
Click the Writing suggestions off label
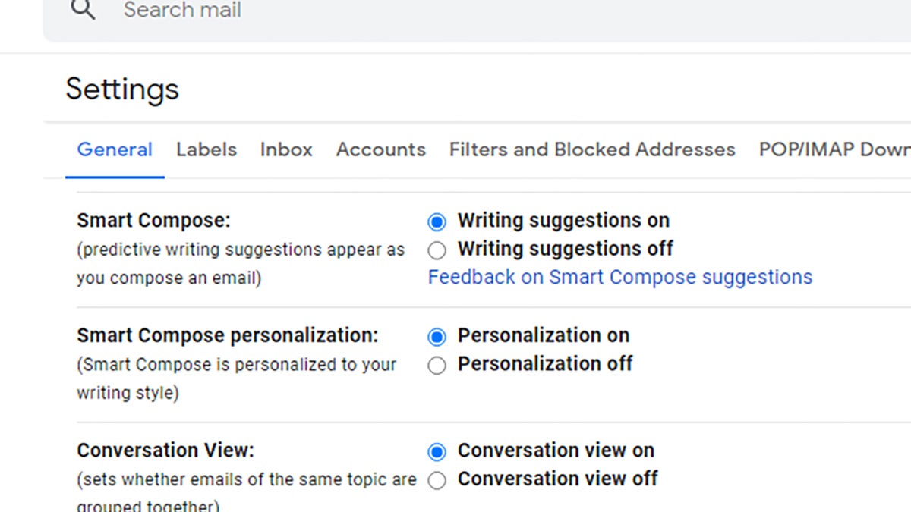click(x=565, y=249)
